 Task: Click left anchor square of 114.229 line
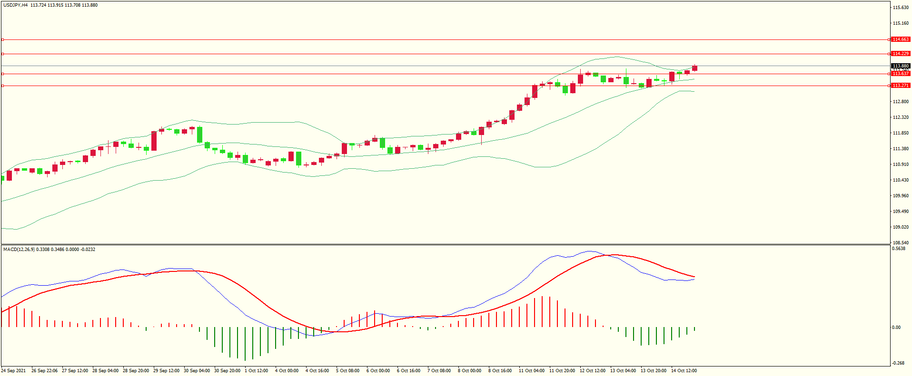point(2,54)
